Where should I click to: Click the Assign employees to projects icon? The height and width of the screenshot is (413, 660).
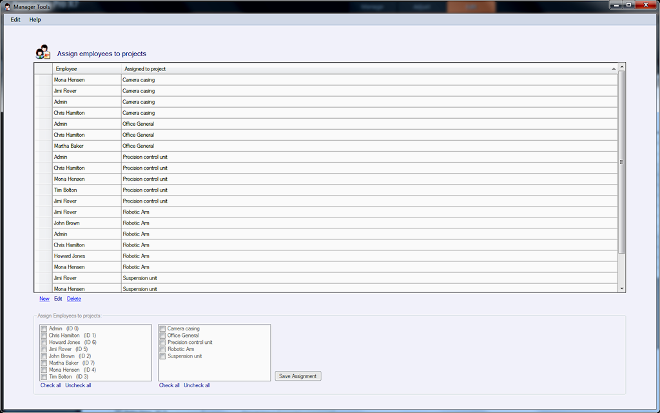click(x=43, y=52)
